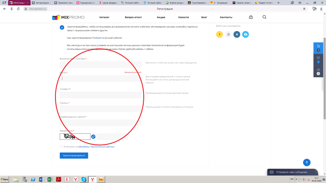Open the favorites heart widget
Viewport: 326px width, 183px height.
318,59
